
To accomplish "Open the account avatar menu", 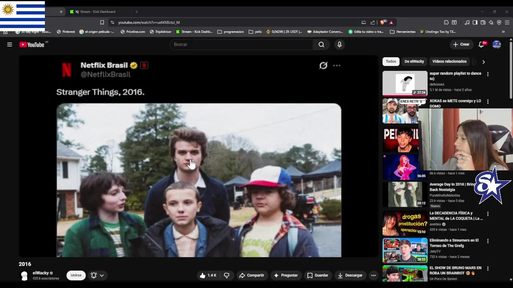I will (497, 44).
